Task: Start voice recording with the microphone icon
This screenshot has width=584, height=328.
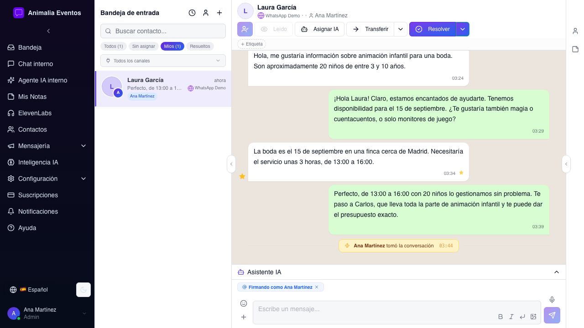Action: pyautogui.click(x=552, y=300)
